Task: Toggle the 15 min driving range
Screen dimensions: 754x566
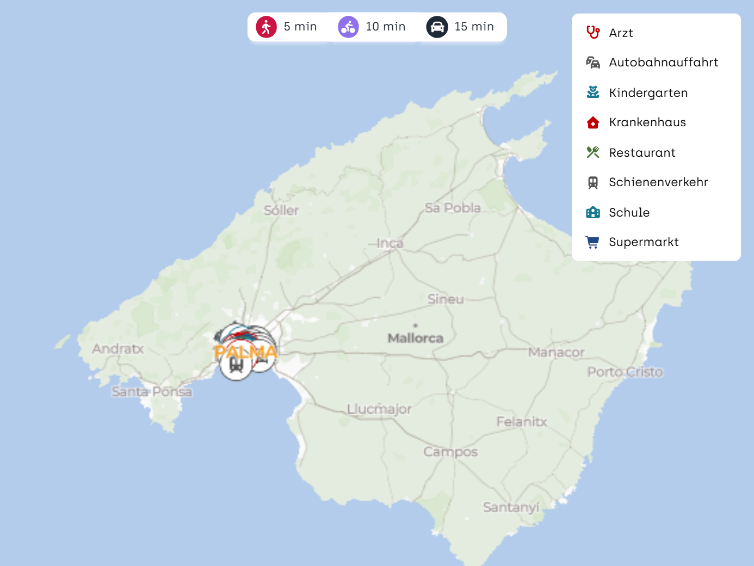Action: (460, 27)
